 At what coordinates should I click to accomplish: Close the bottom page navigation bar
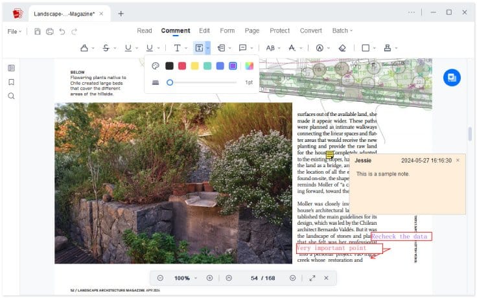coord(326,278)
